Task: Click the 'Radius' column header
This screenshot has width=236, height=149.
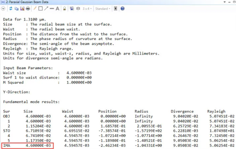Action: coord(141,111)
